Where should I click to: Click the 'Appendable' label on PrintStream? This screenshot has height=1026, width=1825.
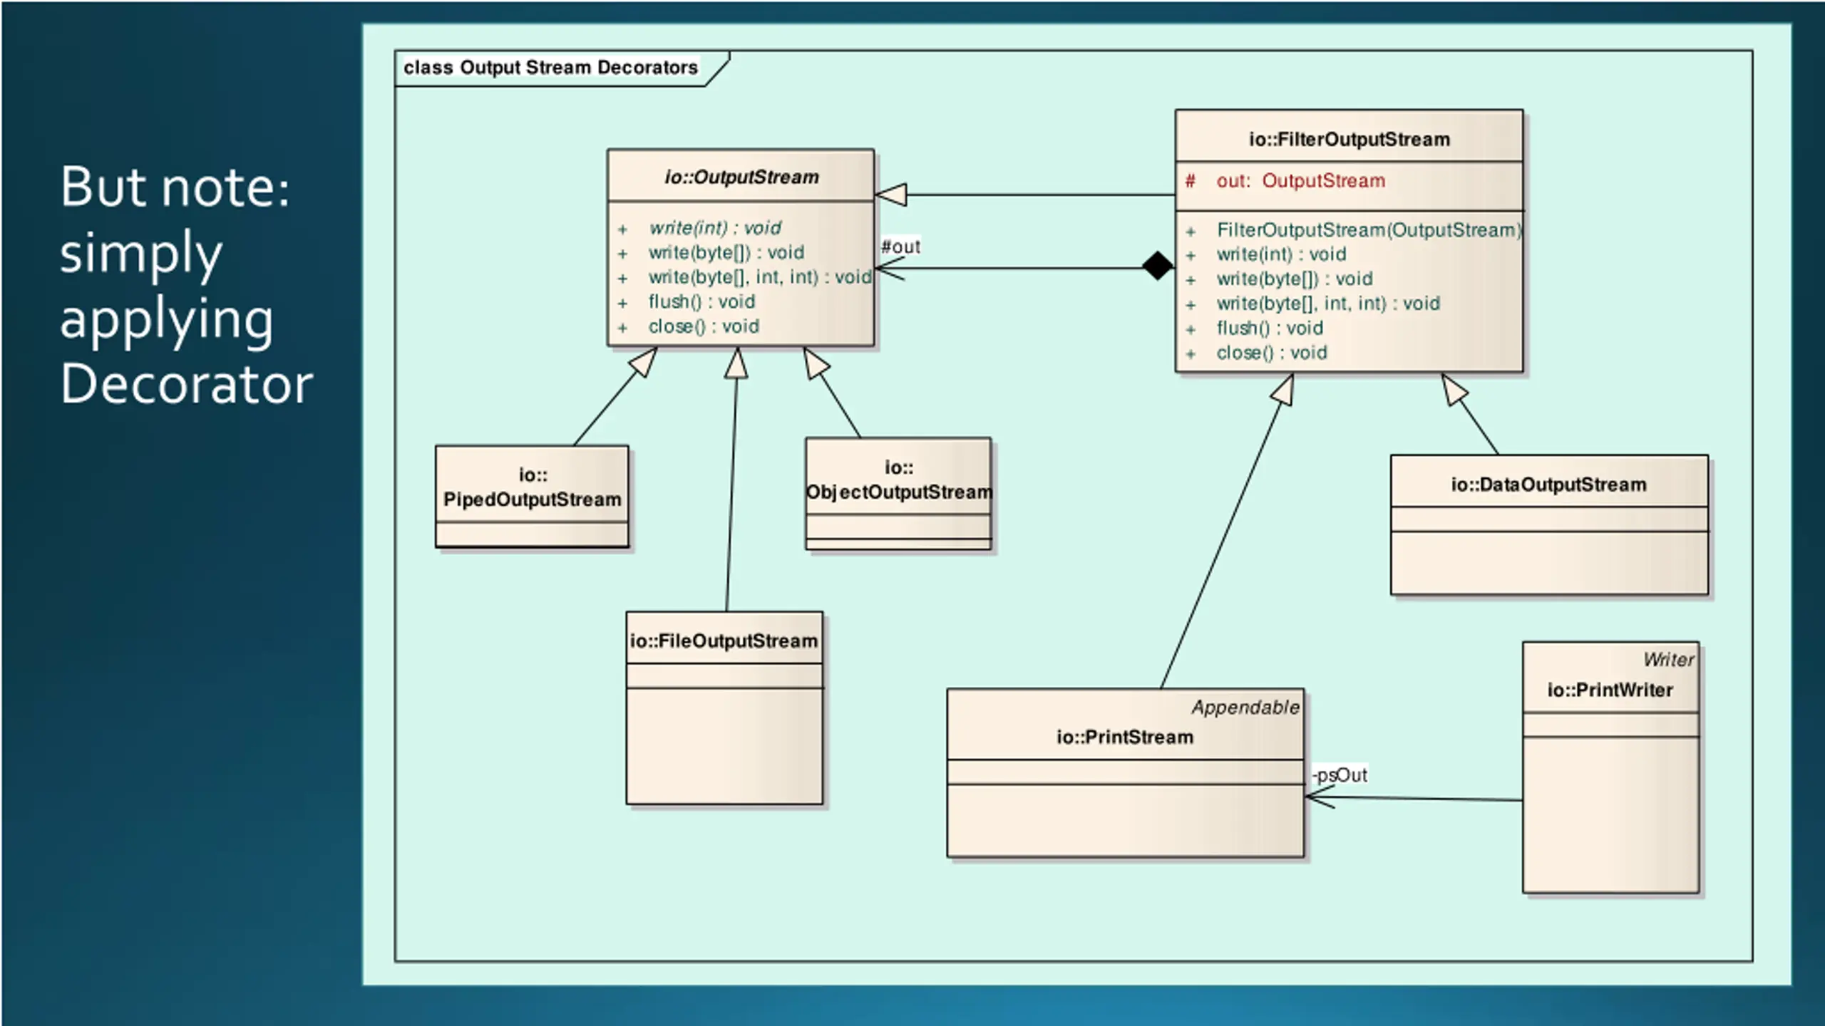[1245, 708]
